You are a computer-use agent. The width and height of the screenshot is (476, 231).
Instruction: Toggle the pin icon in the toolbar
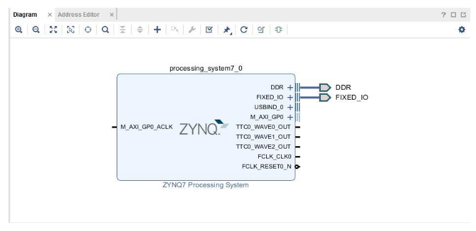point(227,30)
